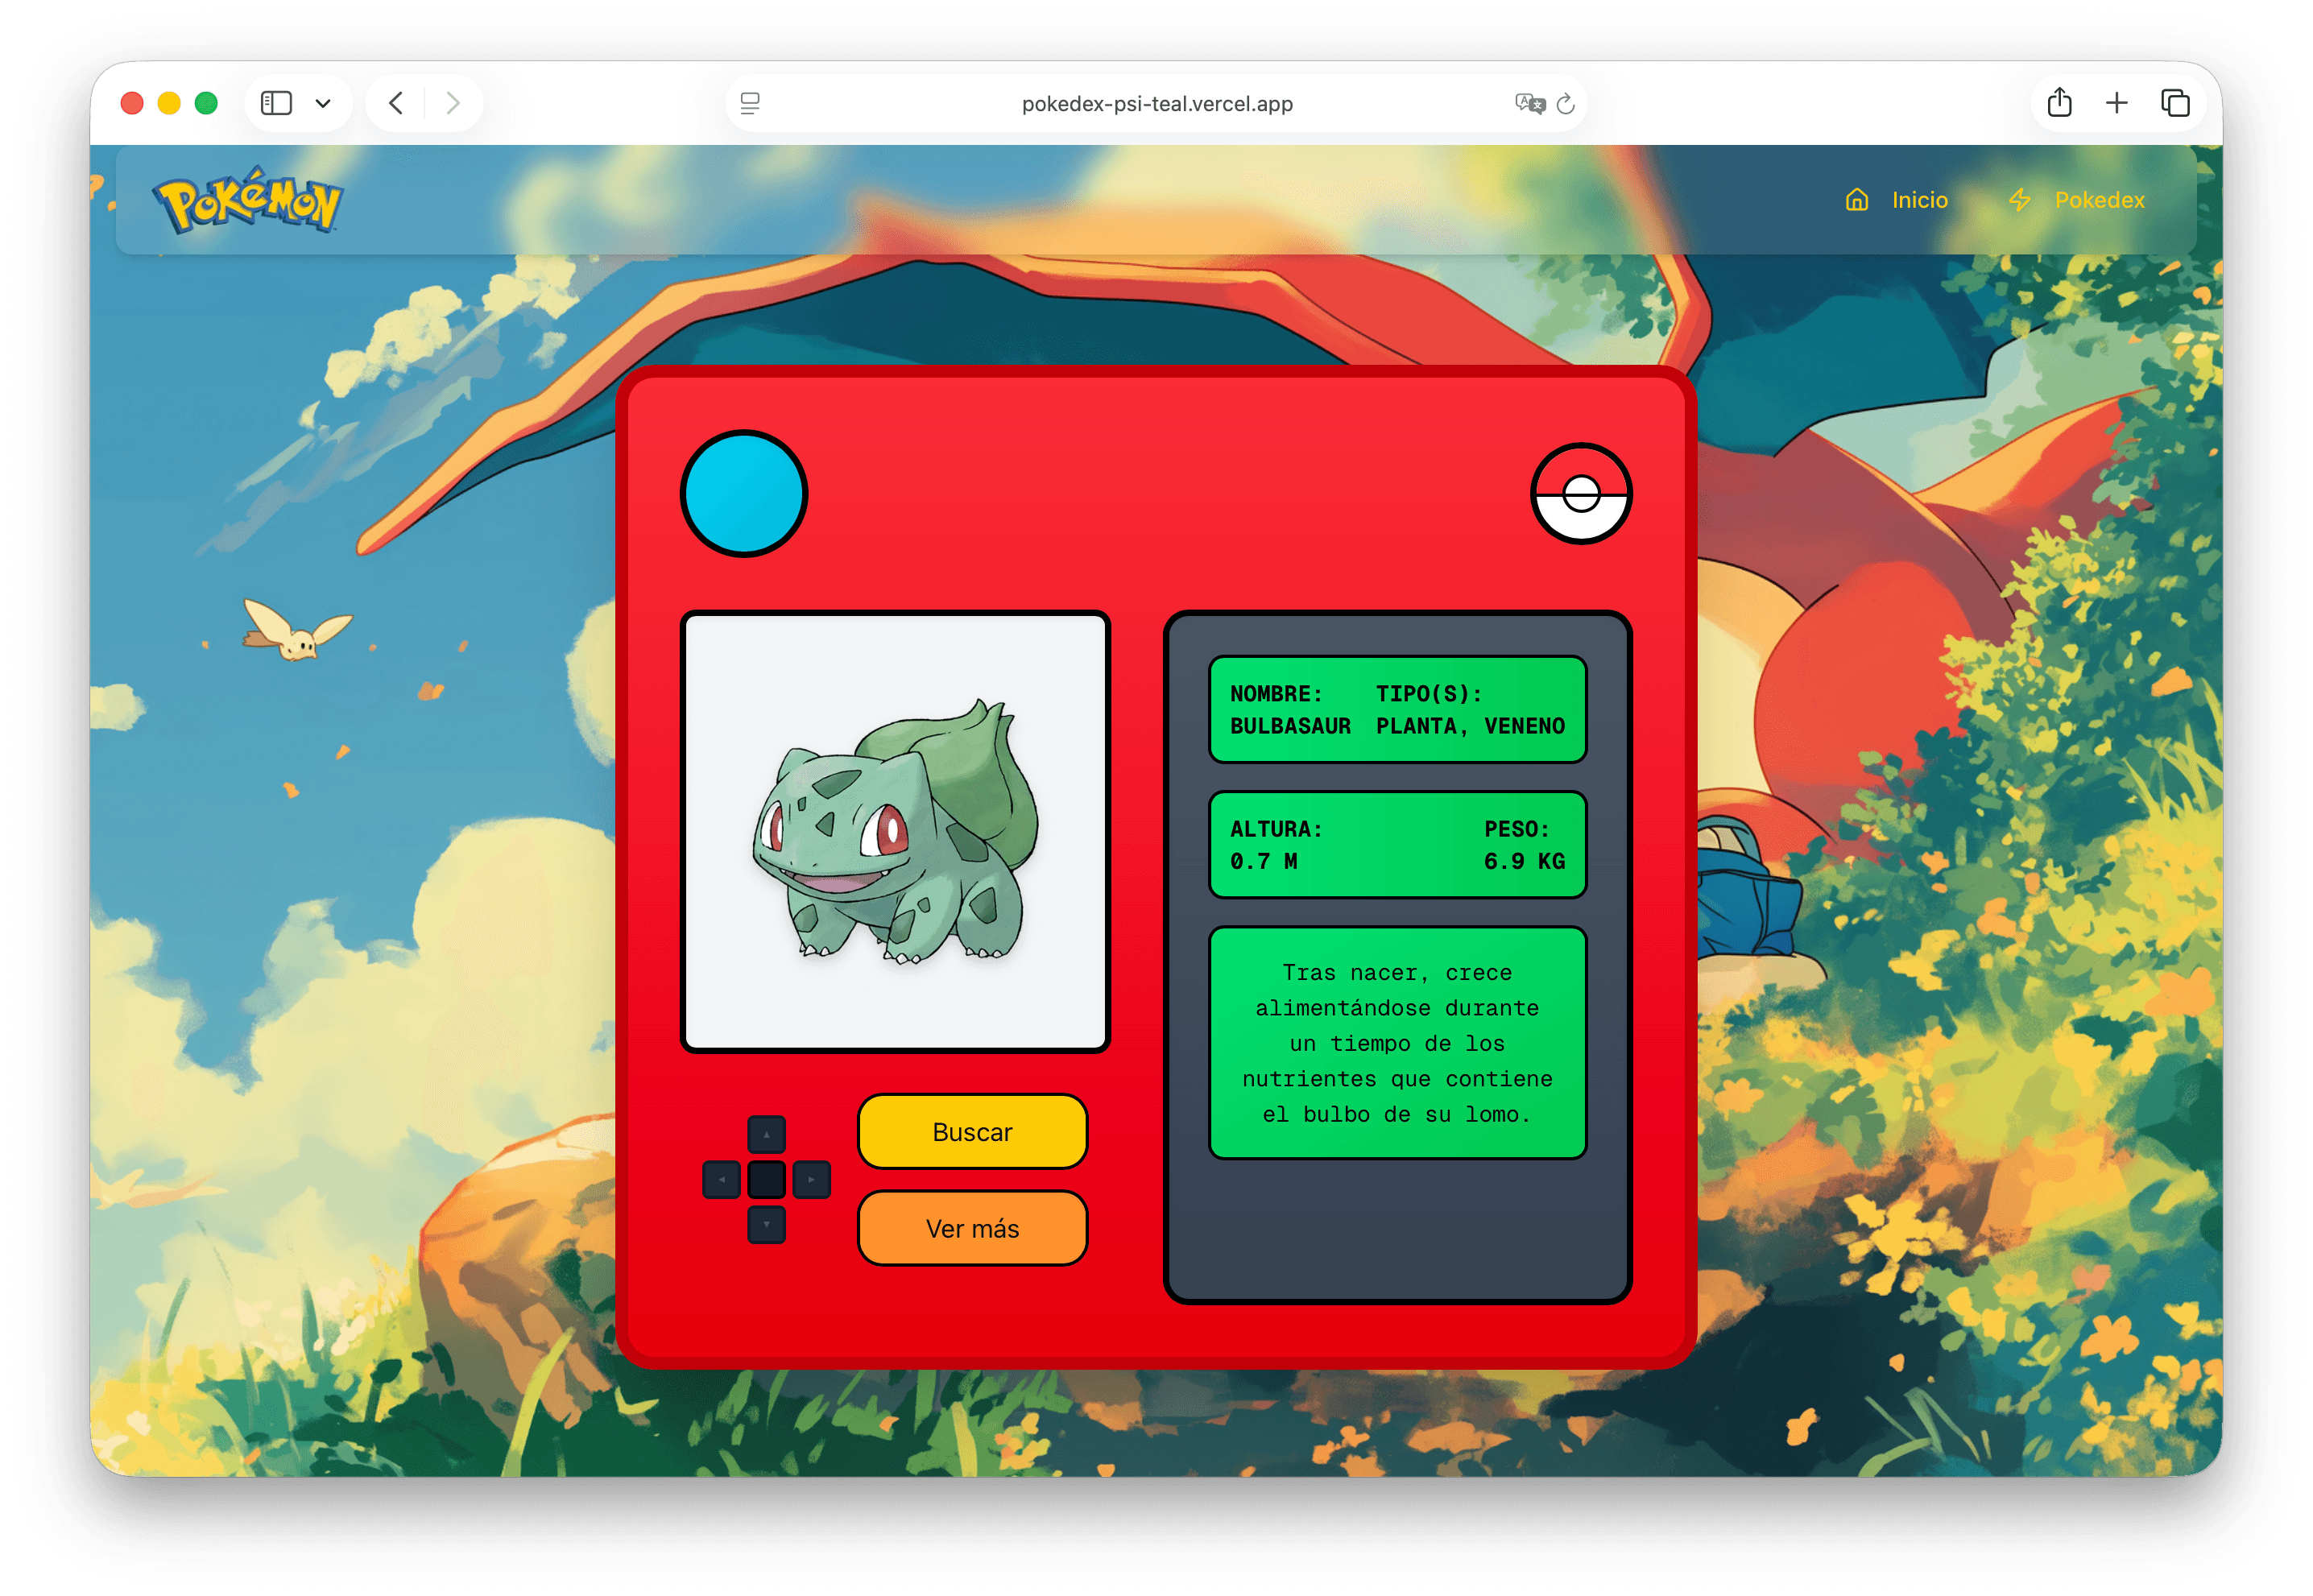Open a new tab with plus icon
The image size is (2313, 1596).
2116,103
